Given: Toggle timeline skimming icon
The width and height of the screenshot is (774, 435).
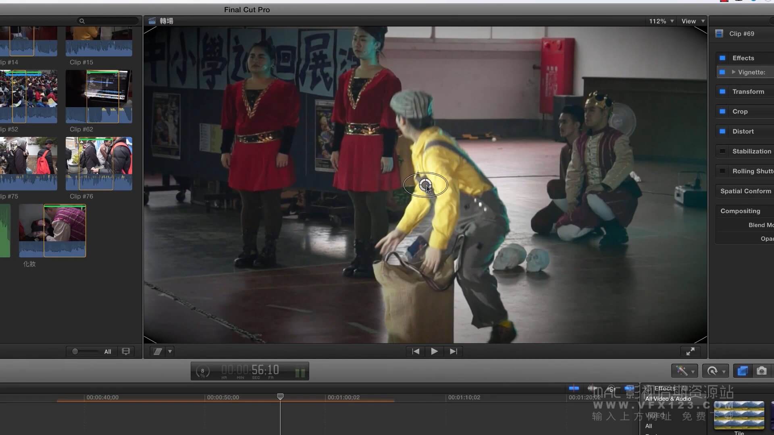Looking at the screenshot, I should pyautogui.click(x=574, y=388).
